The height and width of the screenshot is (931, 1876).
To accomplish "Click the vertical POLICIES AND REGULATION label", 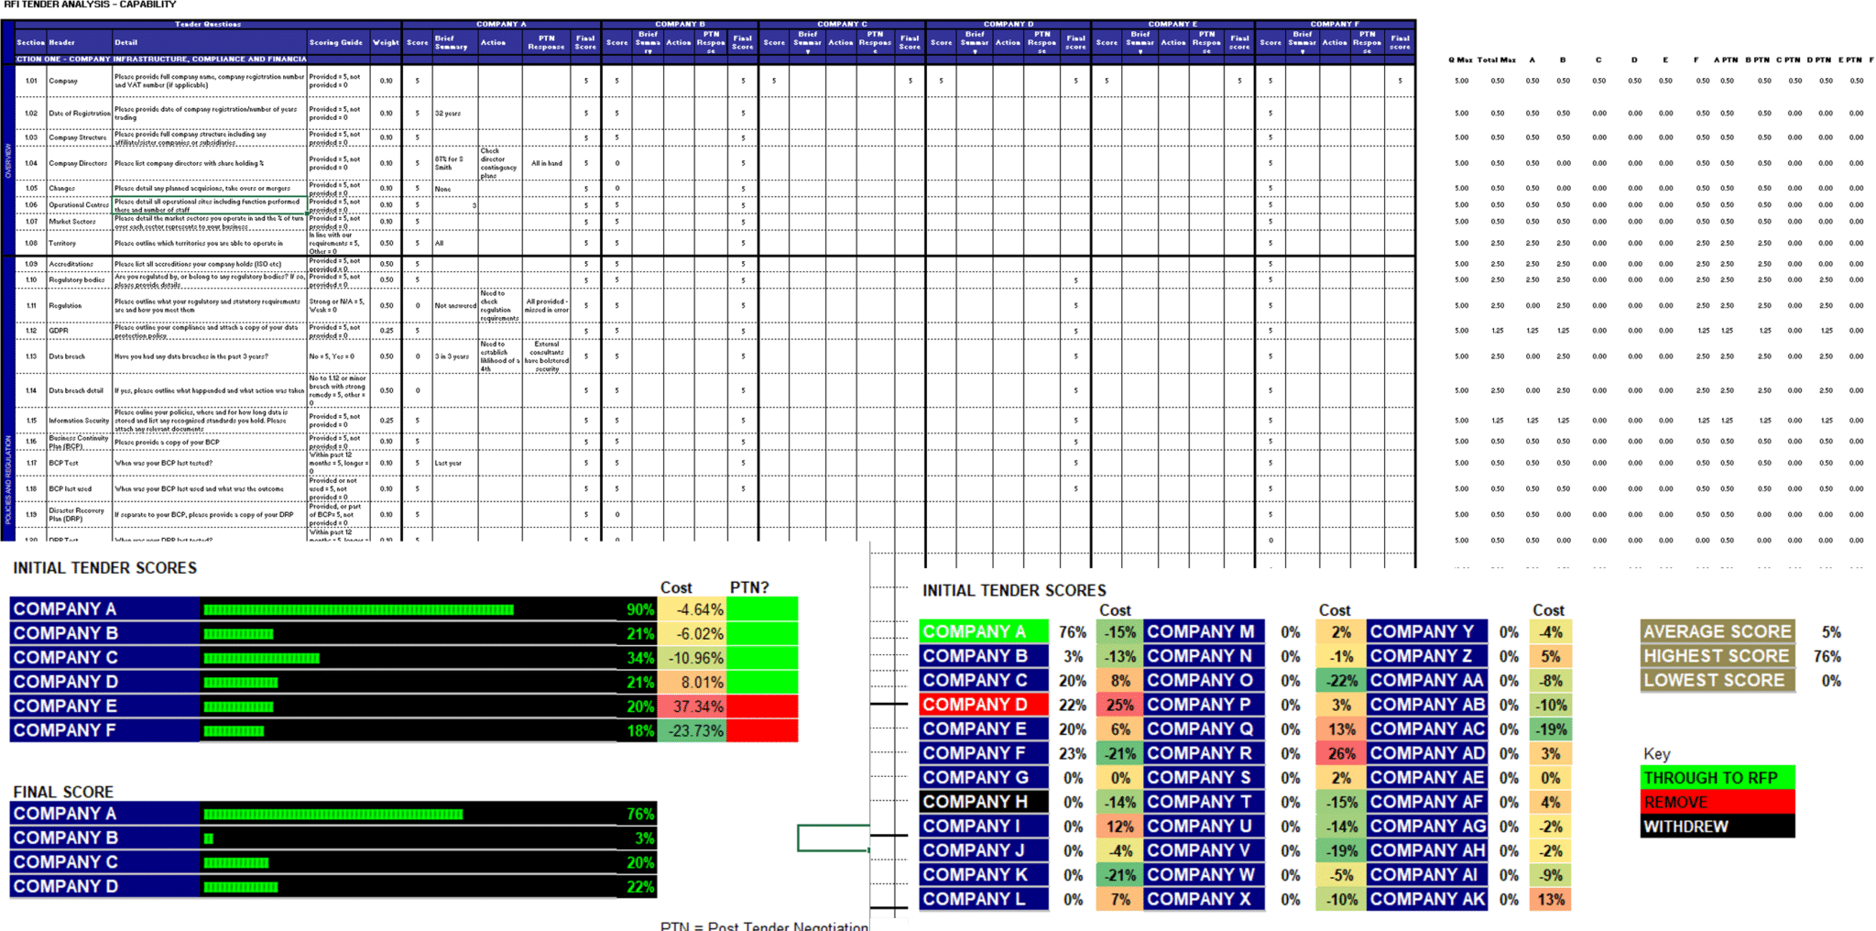I will tap(8, 479).
